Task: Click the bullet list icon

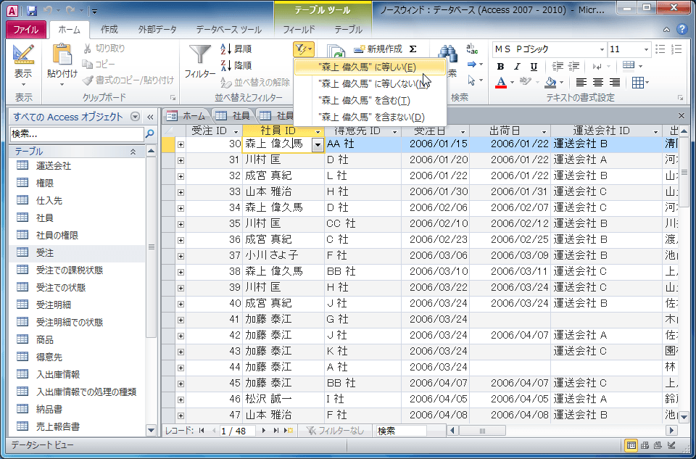Action: tap(660, 49)
